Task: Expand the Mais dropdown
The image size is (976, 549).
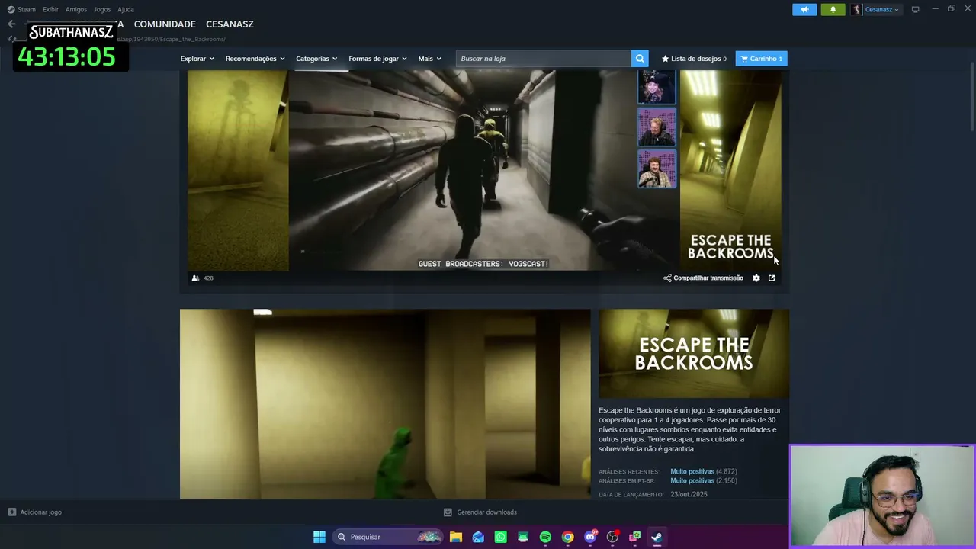Action: click(x=429, y=59)
